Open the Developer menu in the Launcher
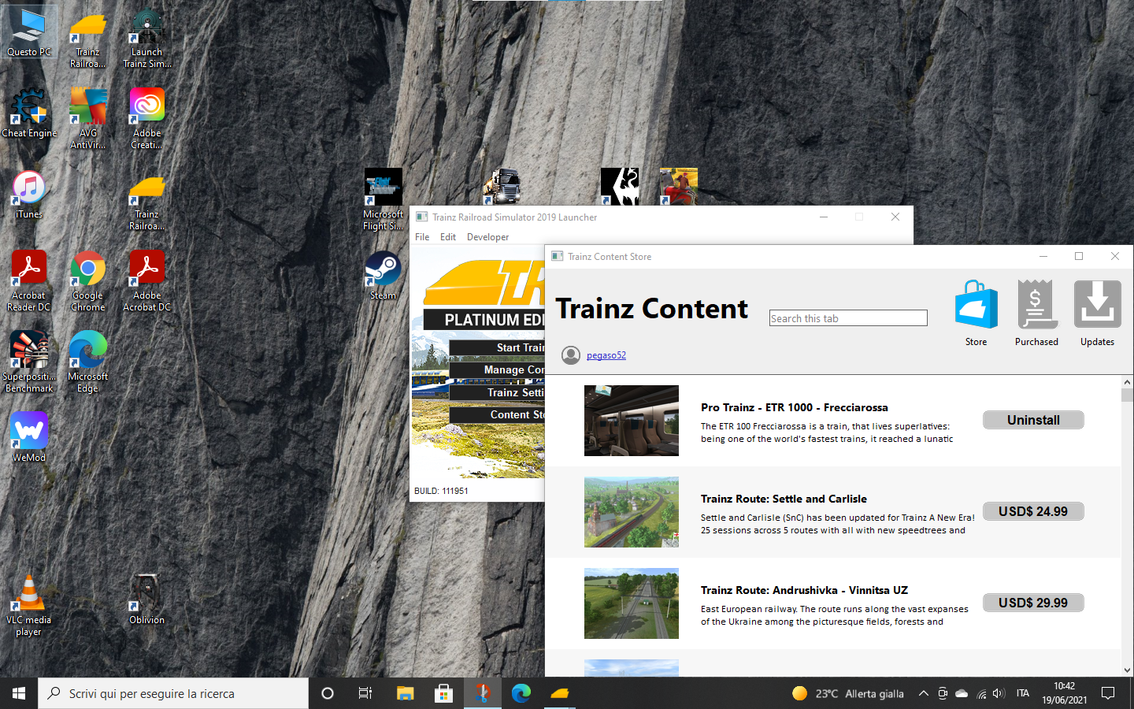The height and width of the screenshot is (709, 1134). tap(487, 237)
